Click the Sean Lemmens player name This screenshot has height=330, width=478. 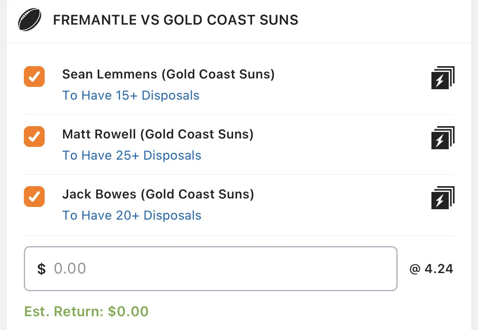(110, 74)
